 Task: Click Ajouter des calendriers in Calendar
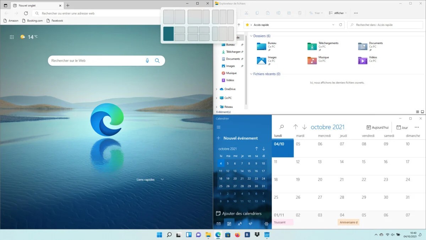click(x=239, y=213)
